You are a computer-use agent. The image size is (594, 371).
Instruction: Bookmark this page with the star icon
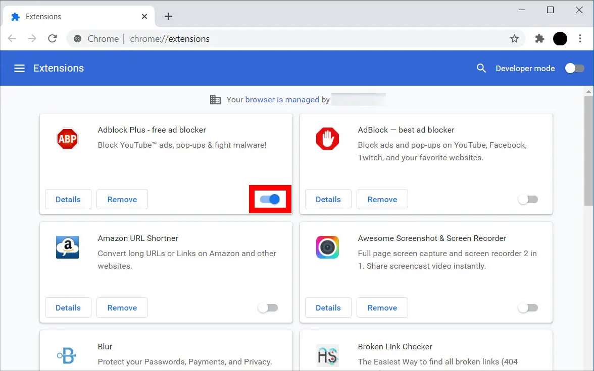514,39
